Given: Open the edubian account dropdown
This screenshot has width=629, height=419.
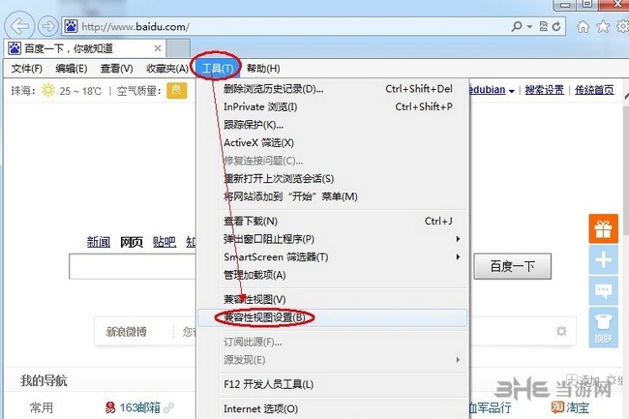Looking at the screenshot, I should pos(491,90).
